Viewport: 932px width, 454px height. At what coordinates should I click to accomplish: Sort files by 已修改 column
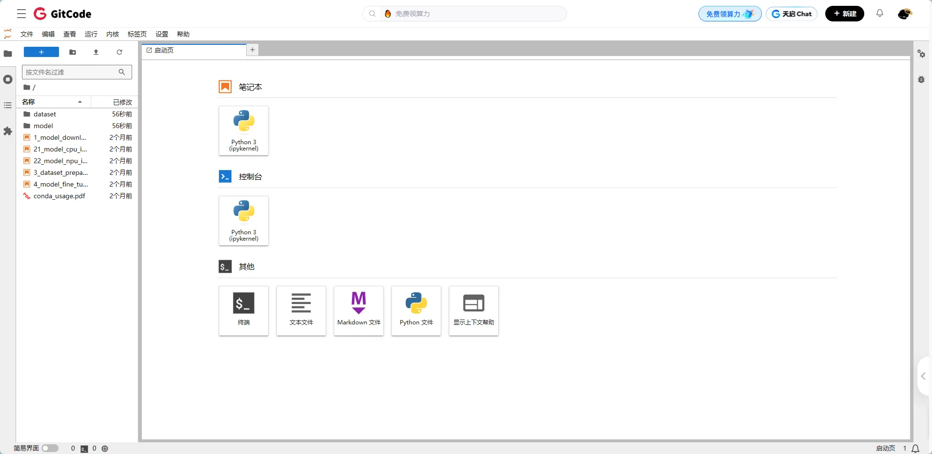click(x=115, y=102)
